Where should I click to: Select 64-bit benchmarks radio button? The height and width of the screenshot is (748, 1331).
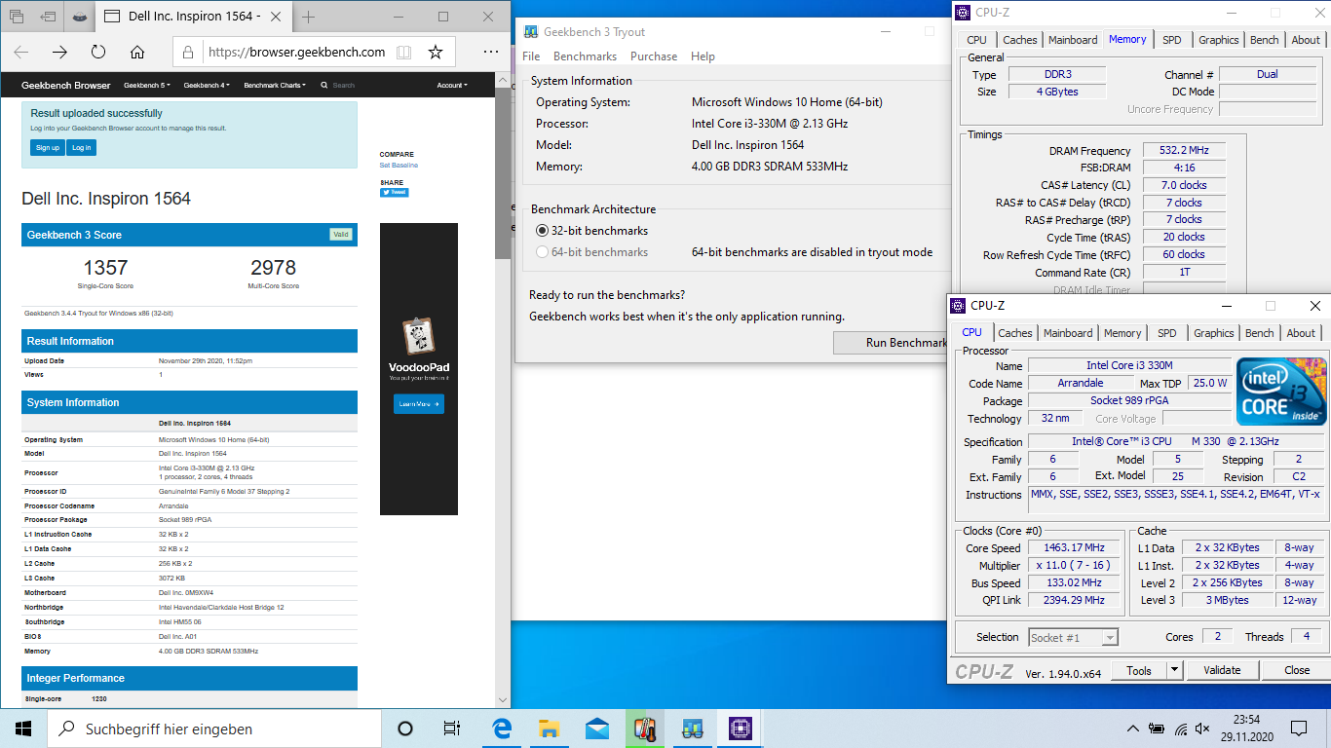tap(543, 252)
